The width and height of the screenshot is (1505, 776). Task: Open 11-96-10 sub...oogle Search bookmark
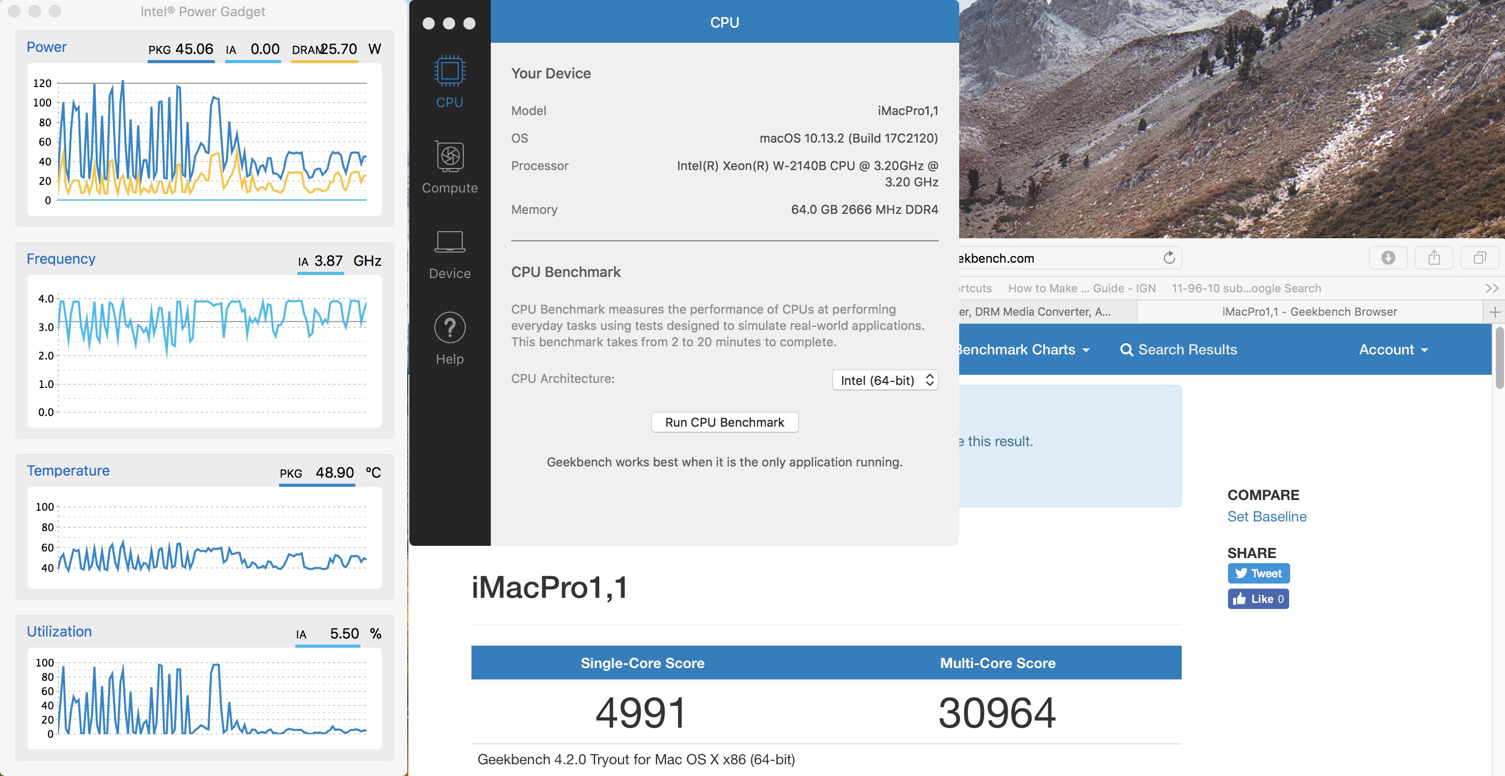tap(1246, 288)
